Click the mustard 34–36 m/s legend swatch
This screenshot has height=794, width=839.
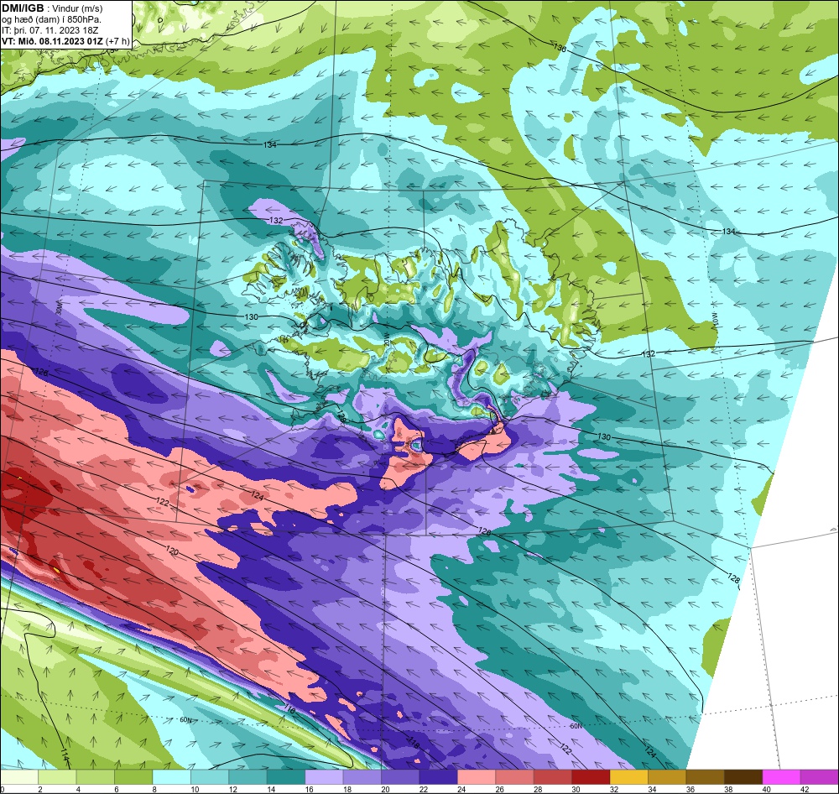point(667,777)
